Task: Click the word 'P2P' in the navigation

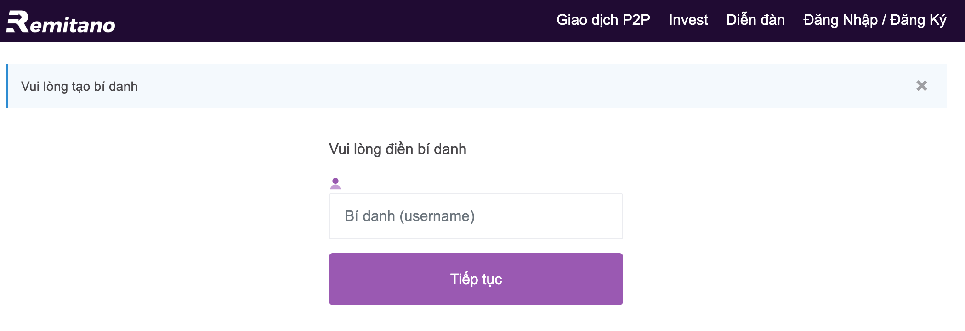Action: pos(636,20)
